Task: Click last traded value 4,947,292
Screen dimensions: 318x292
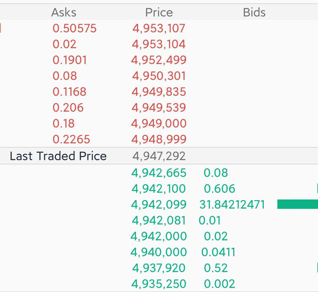Action: point(159,156)
